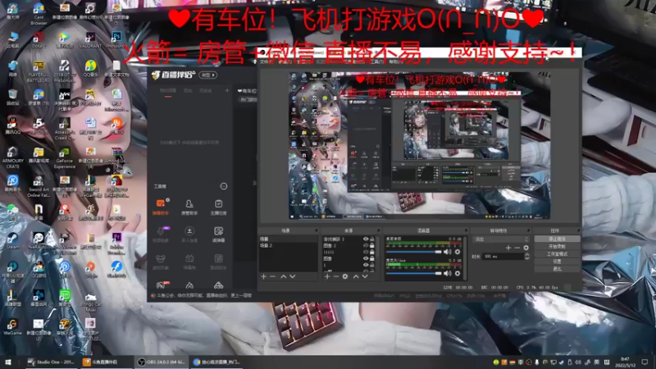Move the selected scene down
This screenshot has height=369, width=656.
pos(293,276)
